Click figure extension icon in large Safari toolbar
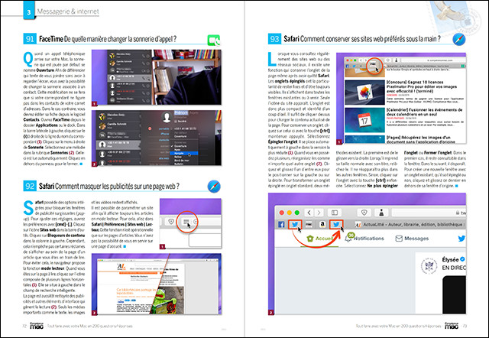The width and height of the screenshot is (489, 338). pyautogui.click(x=381, y=213)
